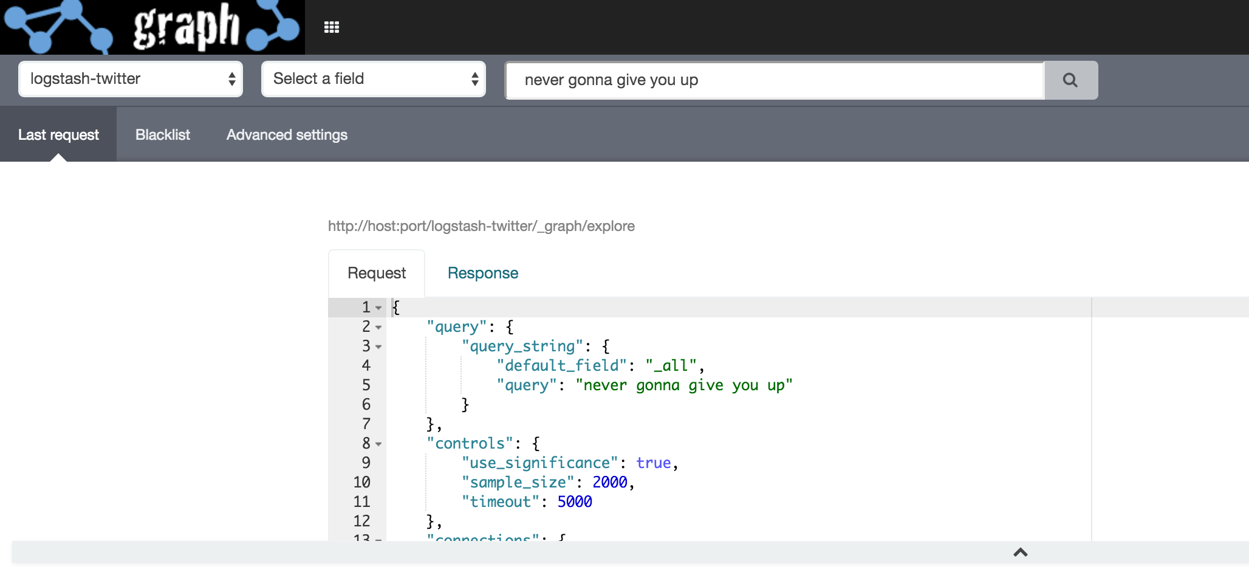Collapse the controls object on line 8
This screenshot has width=1249, height=575.
point(378,444)
